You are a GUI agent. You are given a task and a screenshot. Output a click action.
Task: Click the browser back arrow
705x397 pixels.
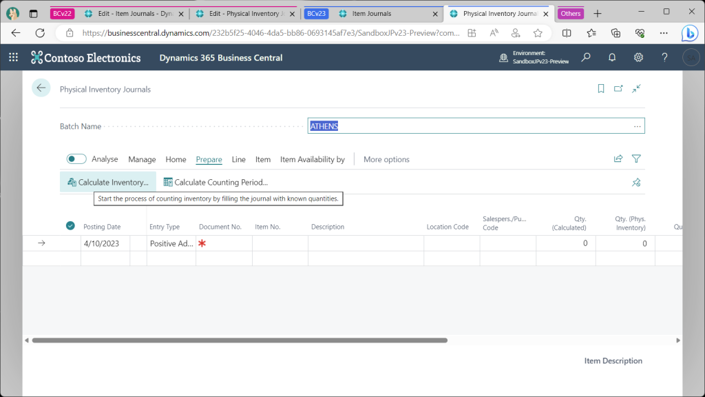(16, 33)
